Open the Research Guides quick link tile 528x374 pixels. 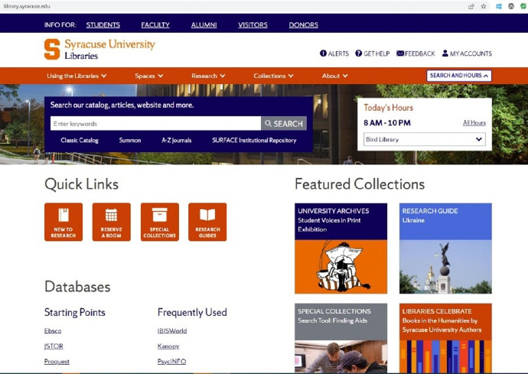[x=207, y=222]
